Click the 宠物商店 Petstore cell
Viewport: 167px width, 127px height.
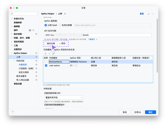pos(80,62)
